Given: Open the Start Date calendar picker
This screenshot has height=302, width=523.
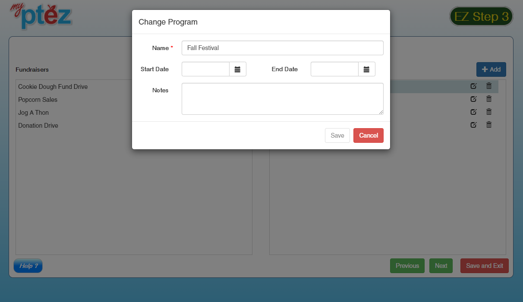Looking at the screenshot, I should pos(237,69).
